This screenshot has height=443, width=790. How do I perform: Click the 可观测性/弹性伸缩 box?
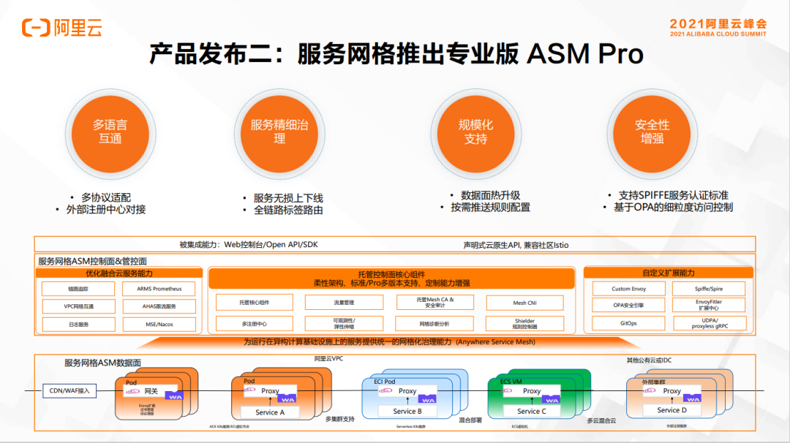point(344,324)
